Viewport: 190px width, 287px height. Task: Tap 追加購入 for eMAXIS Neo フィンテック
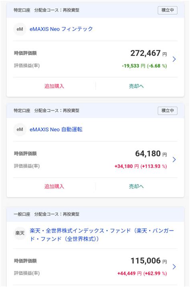click(x=54, y=86)
